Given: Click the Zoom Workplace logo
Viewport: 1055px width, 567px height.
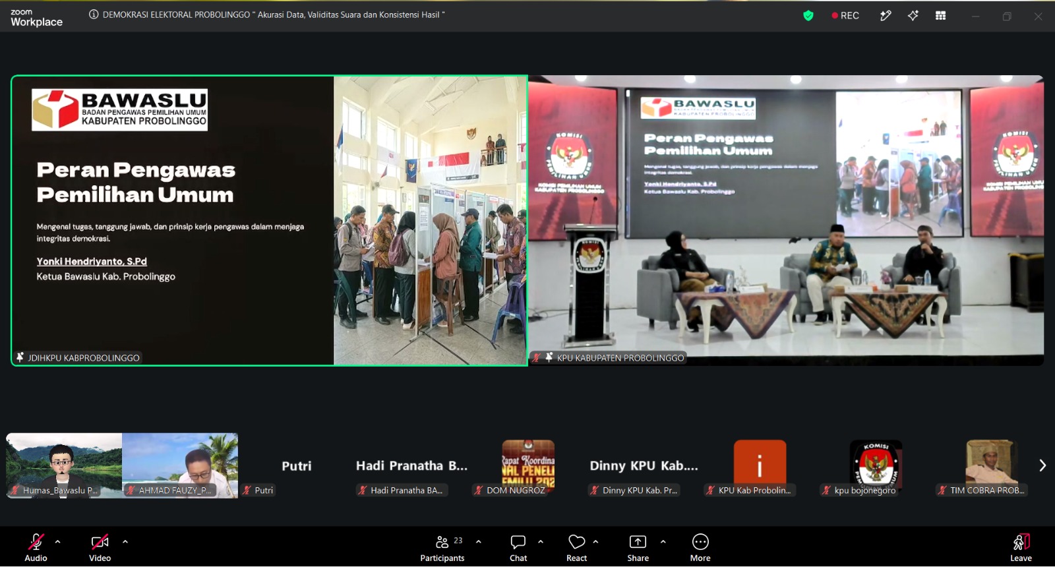Looking at the screenshot, I should click(36, 17).
